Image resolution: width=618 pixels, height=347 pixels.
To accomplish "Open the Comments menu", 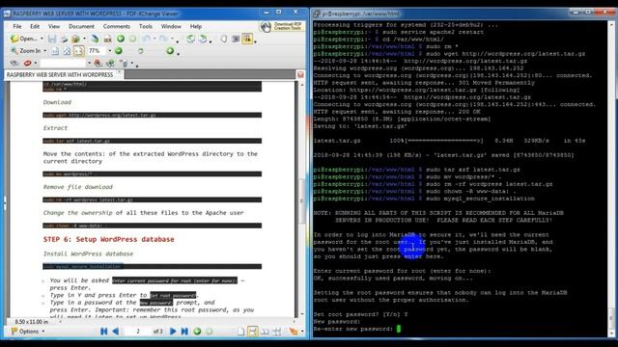I will click(116, 26).
